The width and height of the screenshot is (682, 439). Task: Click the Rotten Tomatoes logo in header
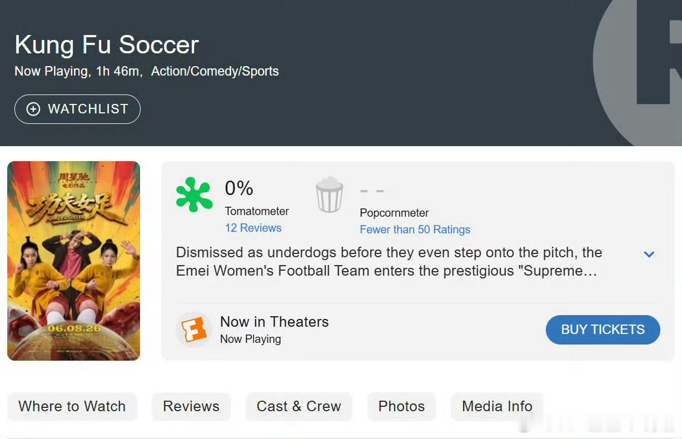pyautogui.click(x=638, y=67)
